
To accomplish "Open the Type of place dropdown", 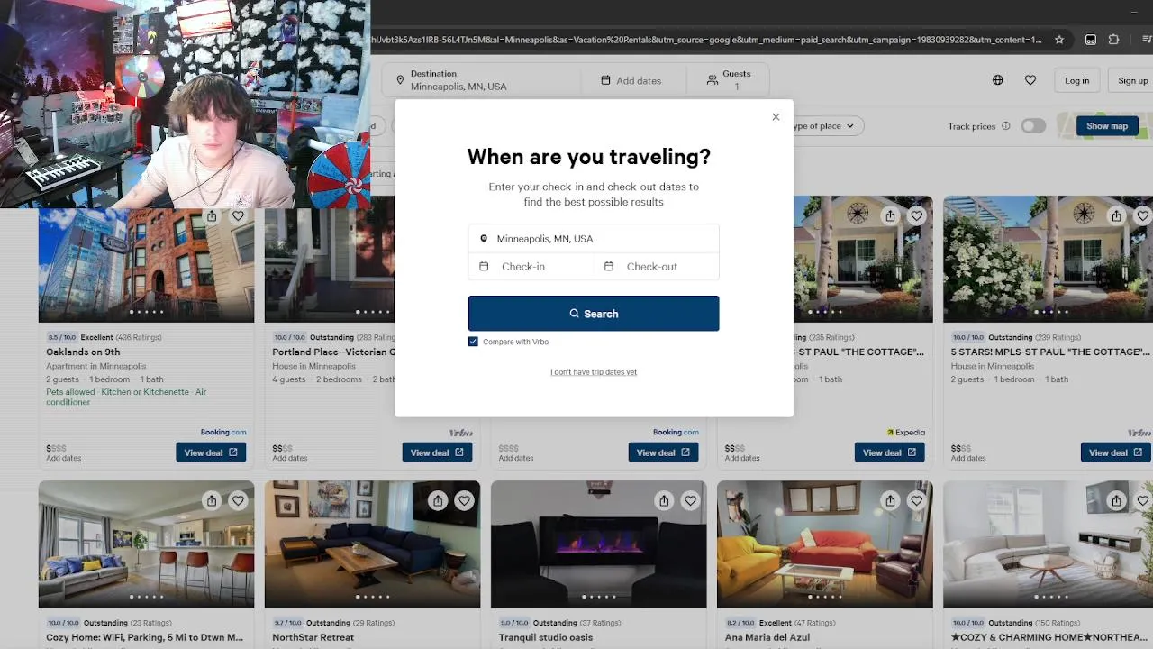I will point(824,126).
